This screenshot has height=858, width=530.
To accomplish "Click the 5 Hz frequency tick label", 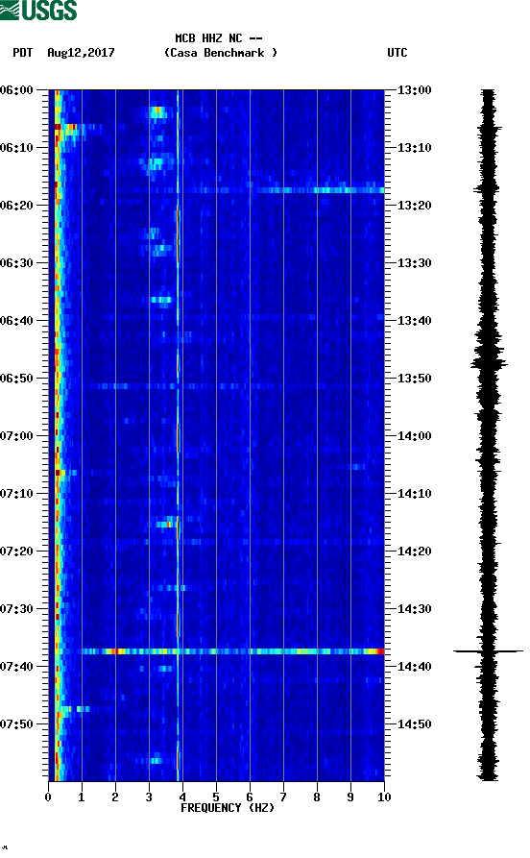I will click(216, 797).
